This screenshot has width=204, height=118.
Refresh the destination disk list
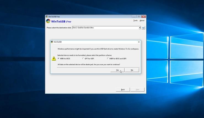click(x=143, y=28)
